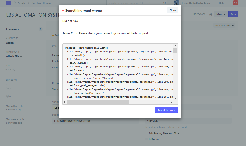Viewport: 246px width, 146px height.
Task: Click traceback scroll up arrow
Action: (x=175, y=46)
